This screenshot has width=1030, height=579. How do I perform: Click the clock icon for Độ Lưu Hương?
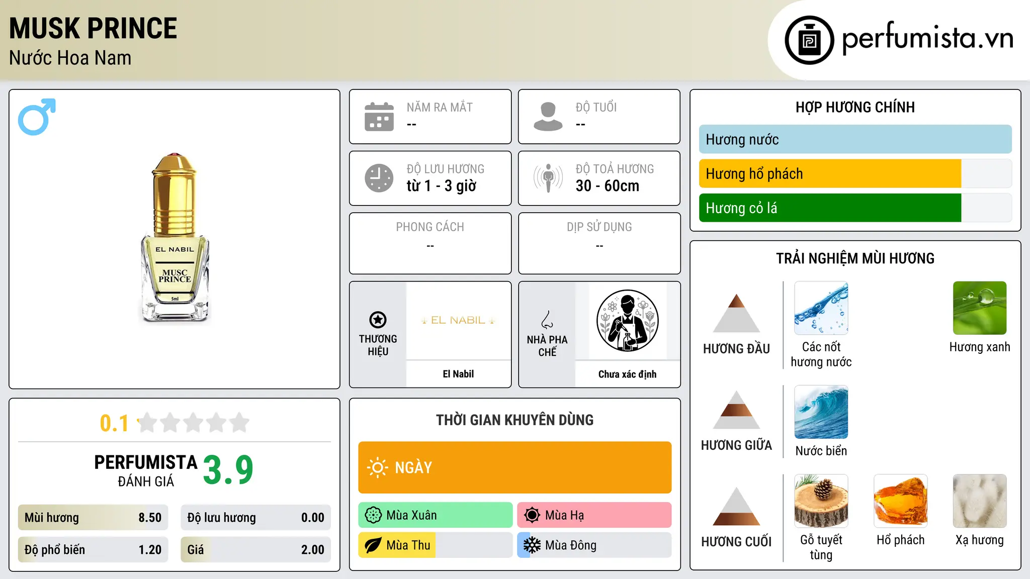(379, 178)
